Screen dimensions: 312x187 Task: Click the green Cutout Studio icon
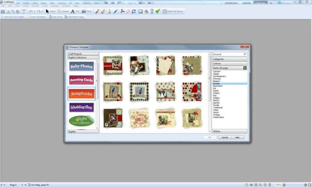(x=158, y=11)
